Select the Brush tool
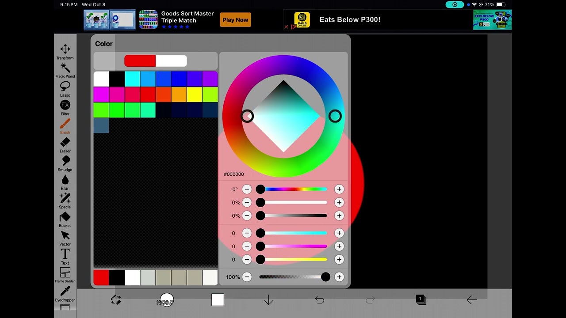The width and height of the screenshot is (566, 318). click(65, 126)
